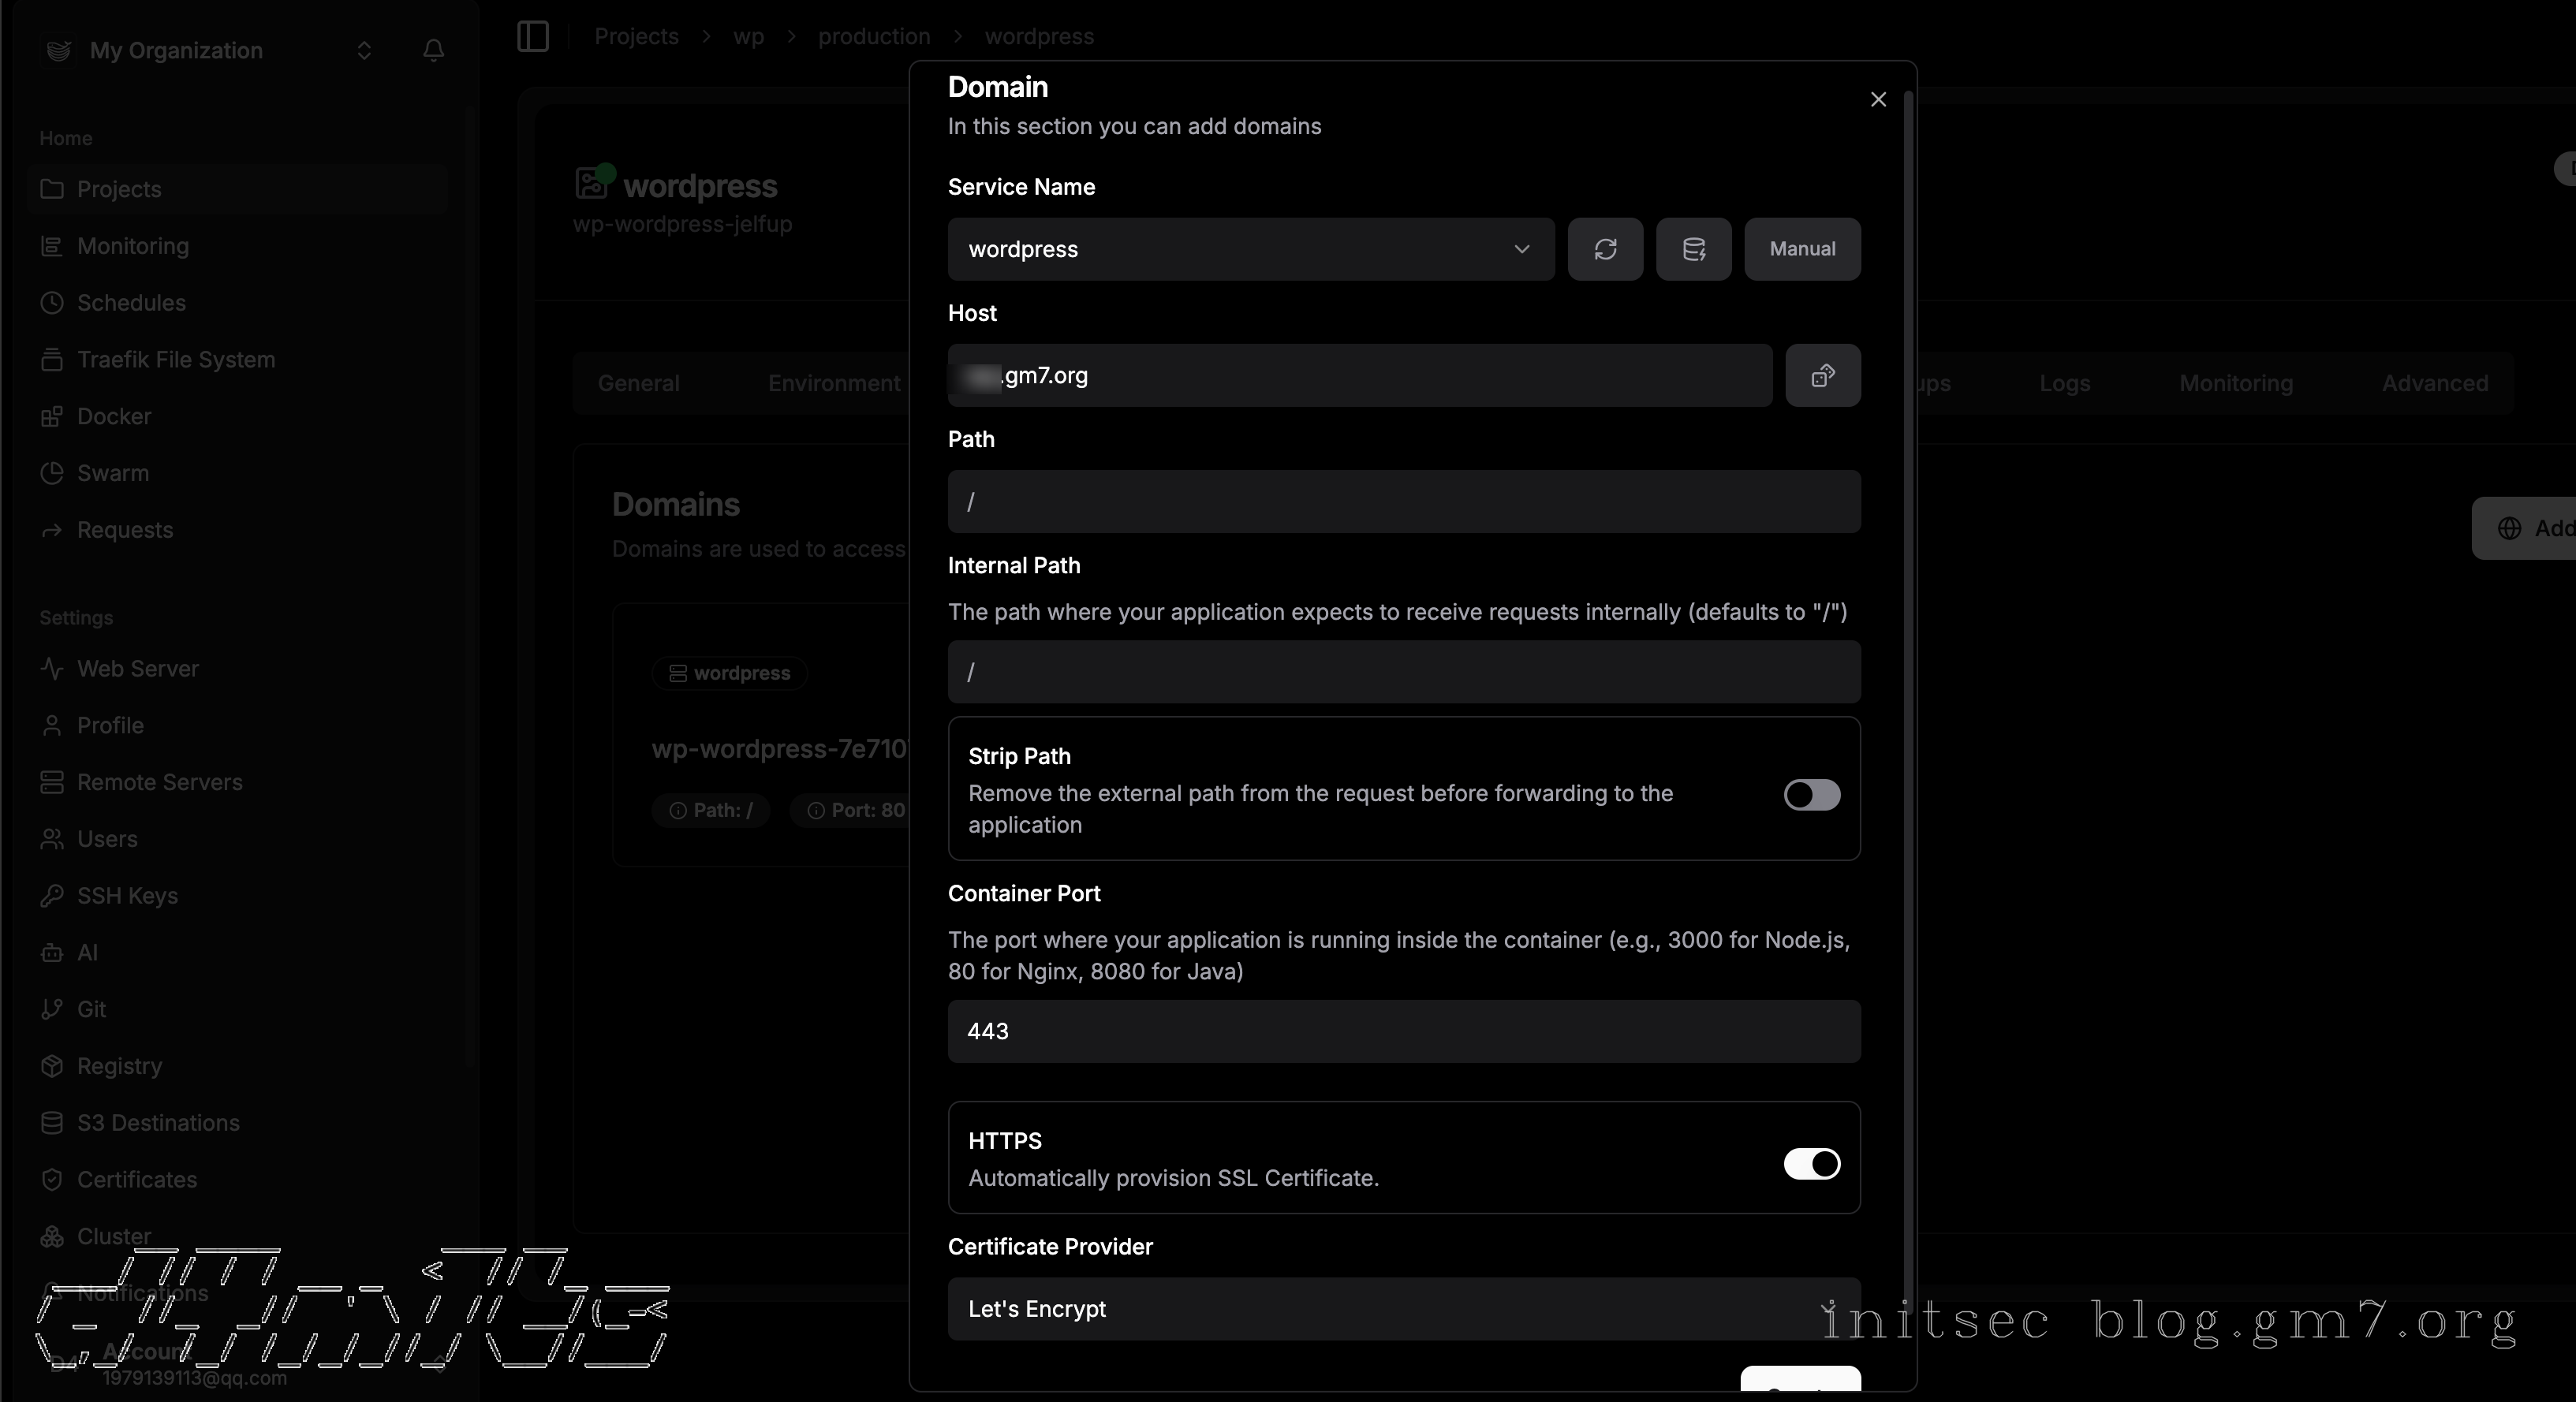Close the Domain dialog with X
Image resolution: width=2576 pixels, height=1402 pixels.
(x=1878, y=99)
